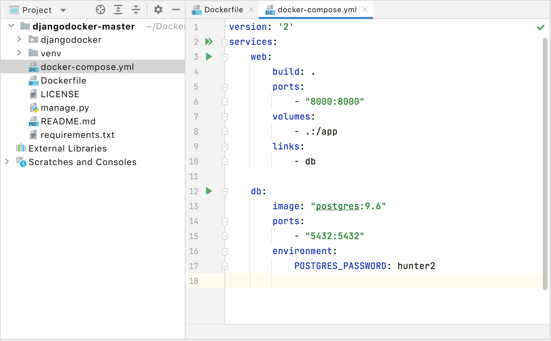Run the web service gutter arrow

(x=209, y=57)
